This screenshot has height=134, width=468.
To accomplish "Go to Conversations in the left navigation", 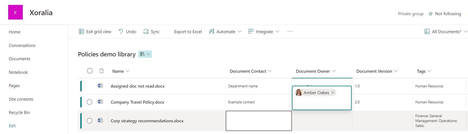I will click(x=22, y=45).
